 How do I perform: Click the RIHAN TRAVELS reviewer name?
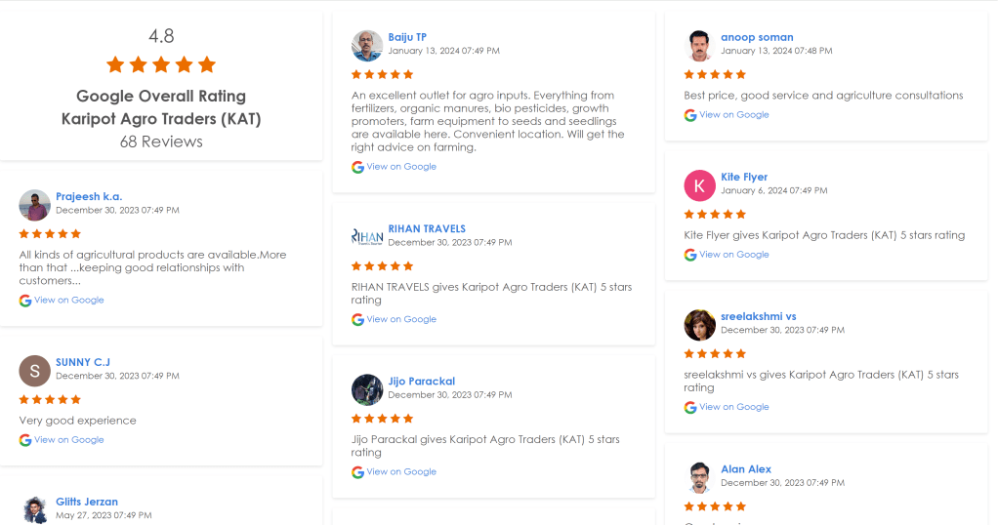pos(427,228)
